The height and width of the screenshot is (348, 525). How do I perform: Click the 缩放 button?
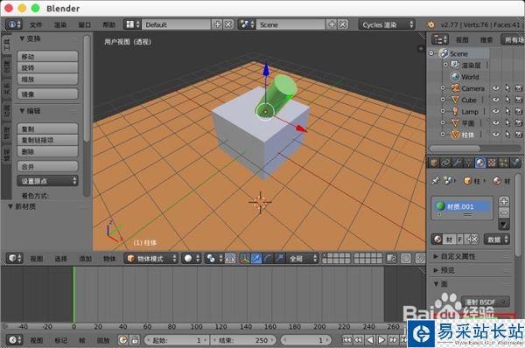47,79
